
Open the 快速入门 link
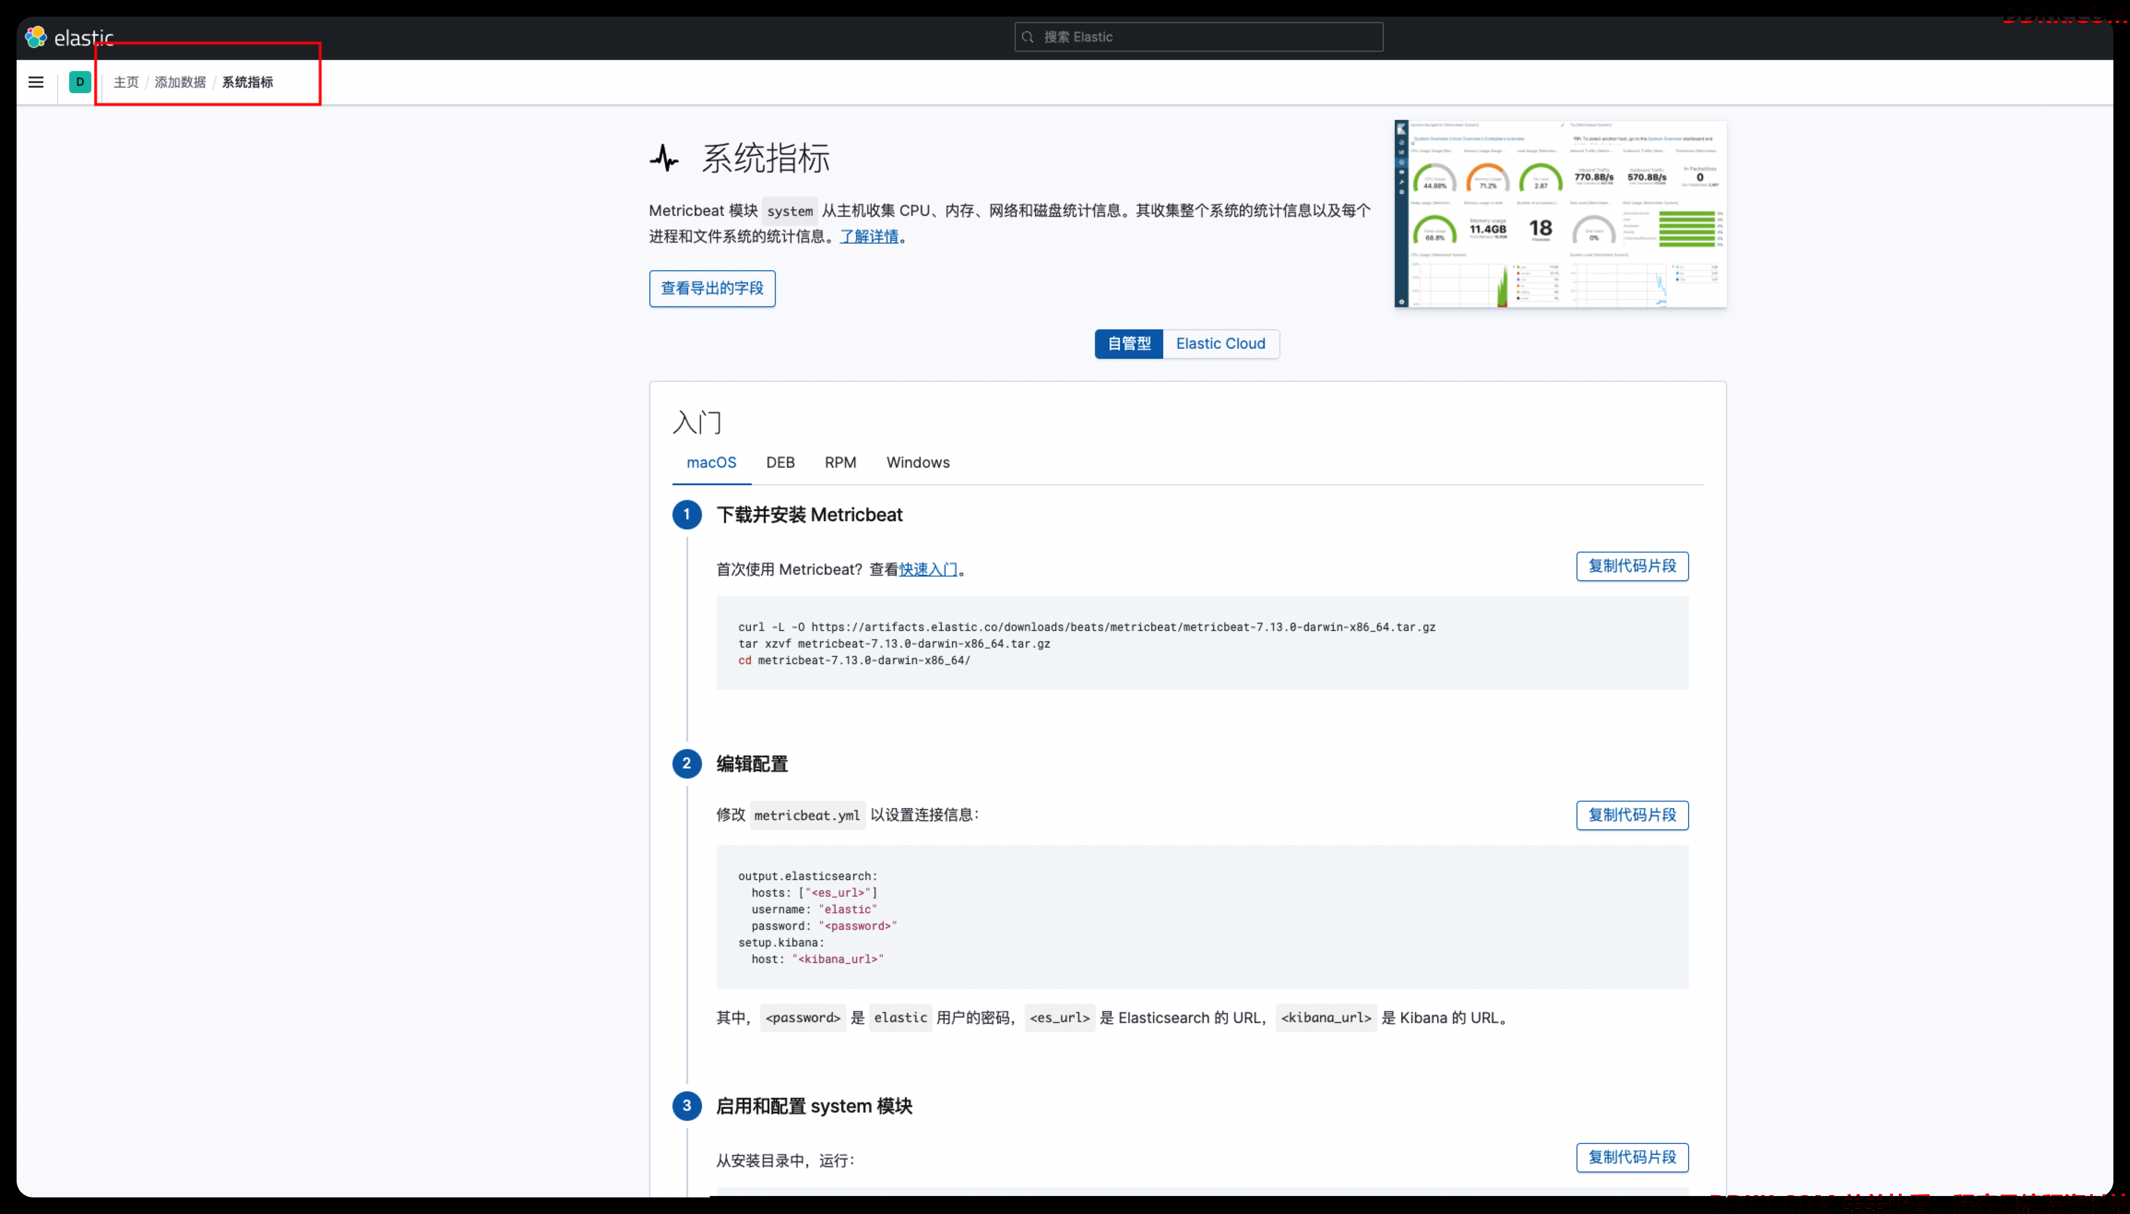[928, 570]
